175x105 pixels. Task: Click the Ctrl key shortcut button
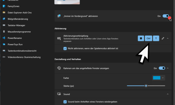pos(148,38)
